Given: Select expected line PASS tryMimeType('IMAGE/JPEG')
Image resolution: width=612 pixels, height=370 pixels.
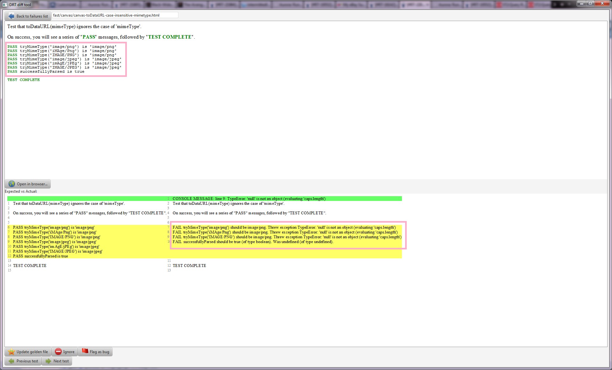Looking at the screenshot, I should pyautogui.click(x=57, y=251).
